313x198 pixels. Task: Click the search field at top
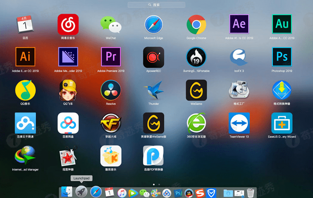(156, 5)
